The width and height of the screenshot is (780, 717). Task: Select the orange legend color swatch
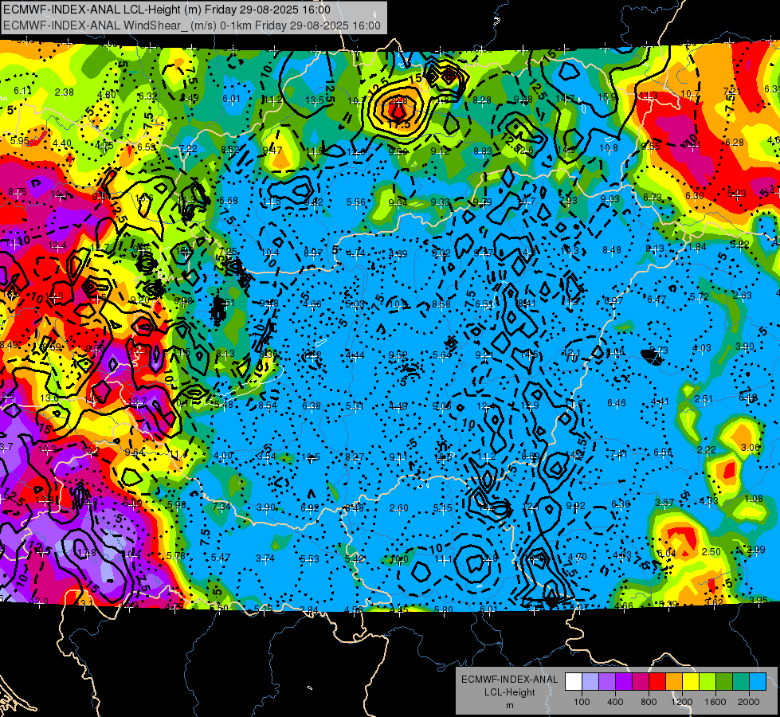click(674, 682)
